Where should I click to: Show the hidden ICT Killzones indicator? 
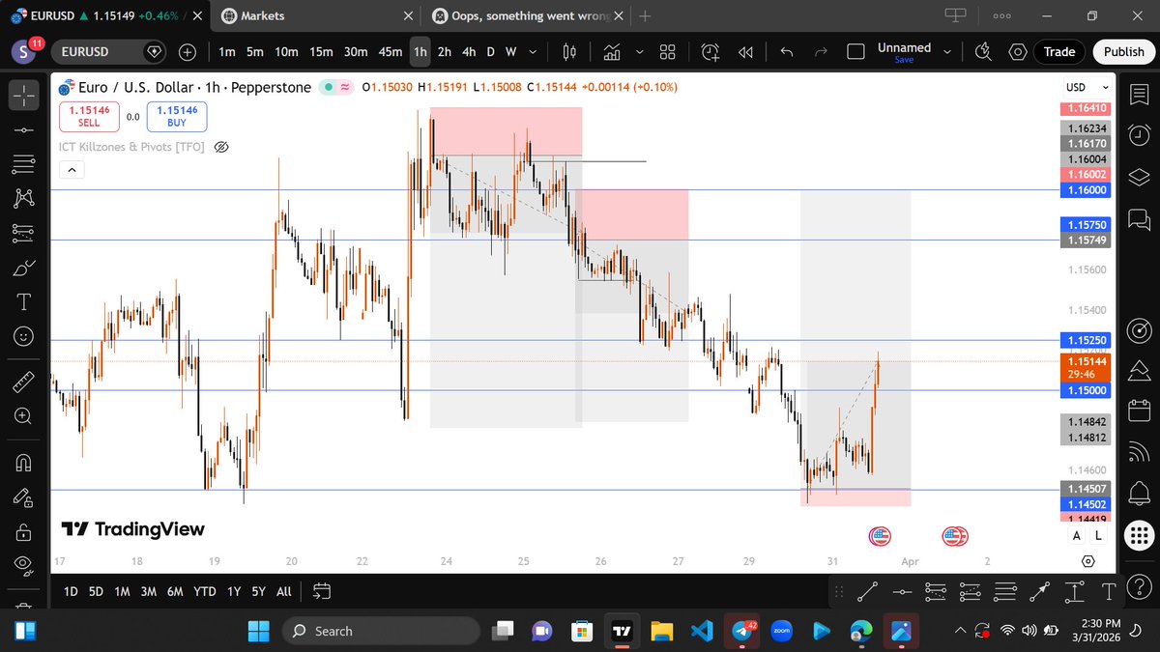220,147
